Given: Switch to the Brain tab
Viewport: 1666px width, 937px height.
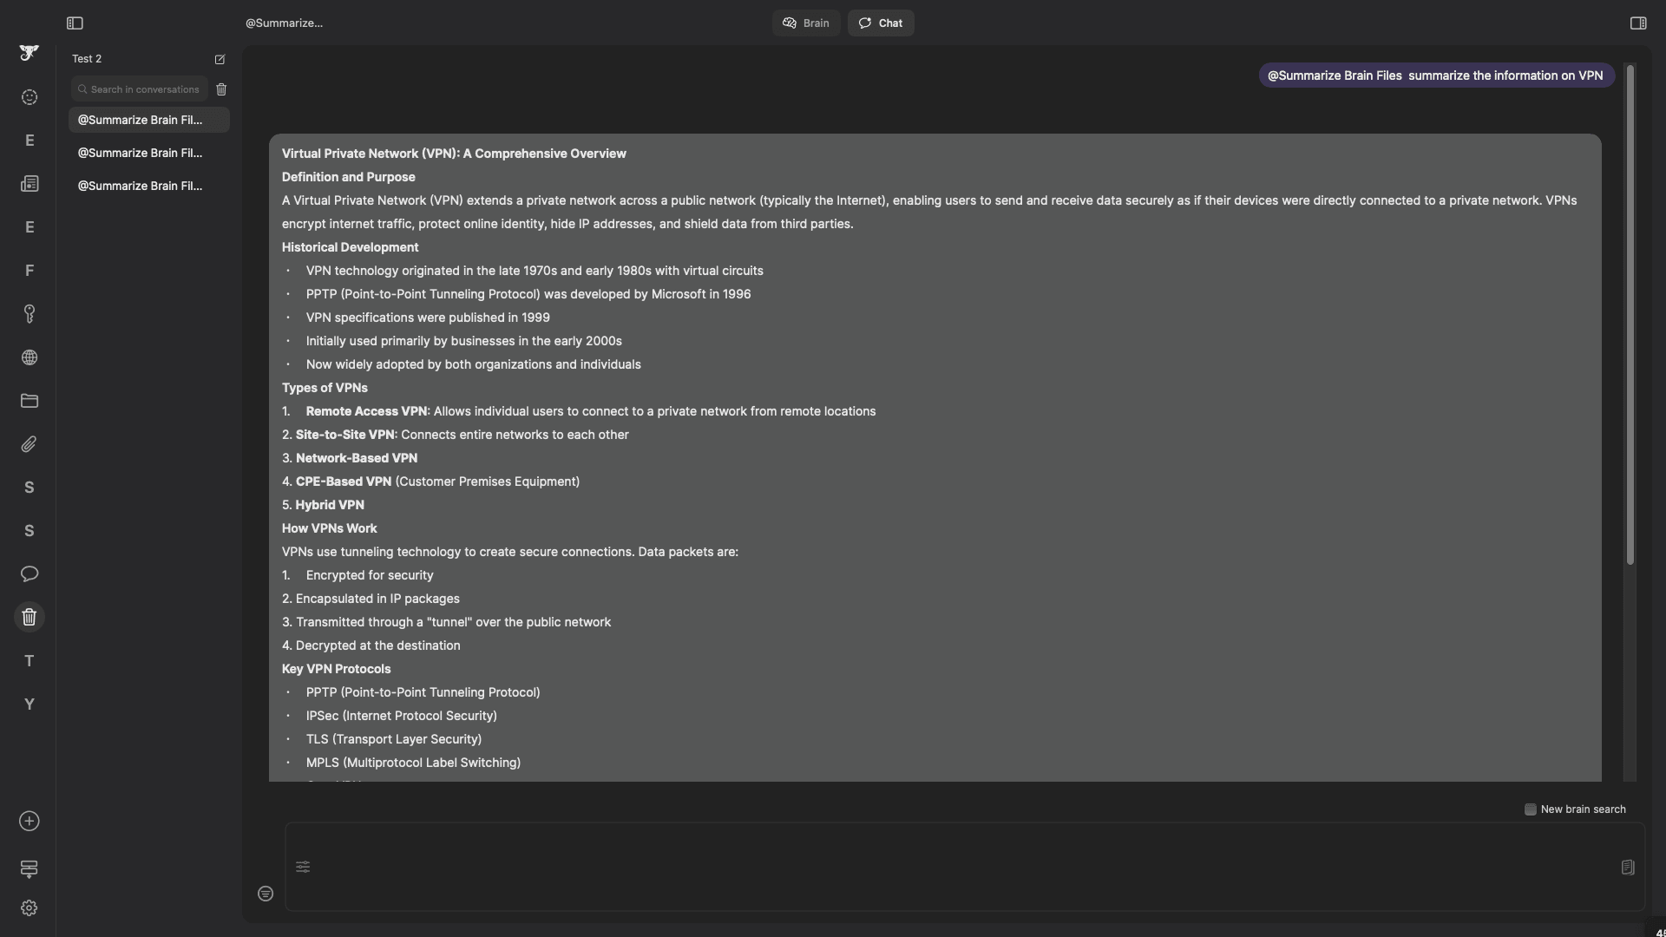Looking at the screenshot, I should pos(806,23).
